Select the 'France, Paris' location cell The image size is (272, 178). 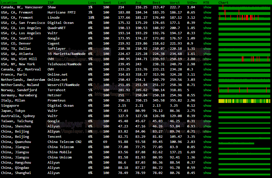tap(14, 74)
